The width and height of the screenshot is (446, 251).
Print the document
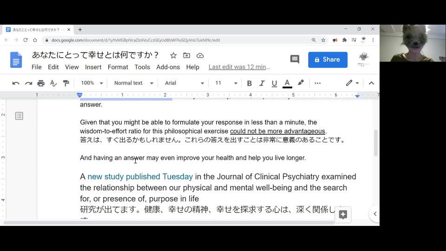point(41,83)
